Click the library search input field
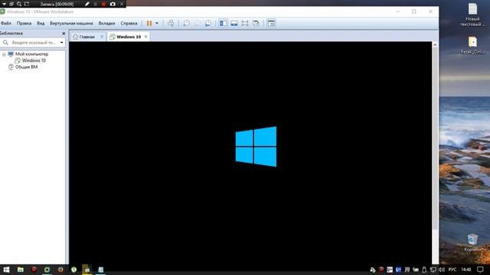 point(34,43)
